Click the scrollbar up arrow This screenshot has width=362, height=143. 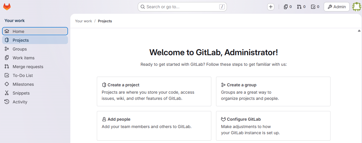coord(359,31)
